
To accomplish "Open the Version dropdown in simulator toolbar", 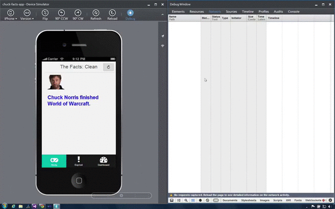I will coord(27,15).
